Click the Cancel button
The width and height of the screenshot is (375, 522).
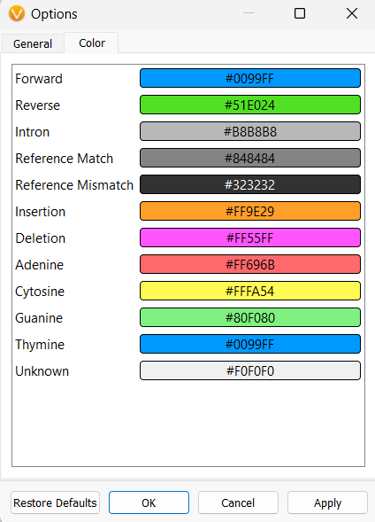pyautogui.click(x=238, y=503)
